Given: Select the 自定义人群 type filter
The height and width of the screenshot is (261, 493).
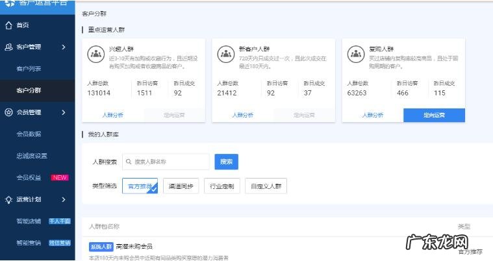Looking at the screenshot, I should pyautogui.click(x=266, y=186).
